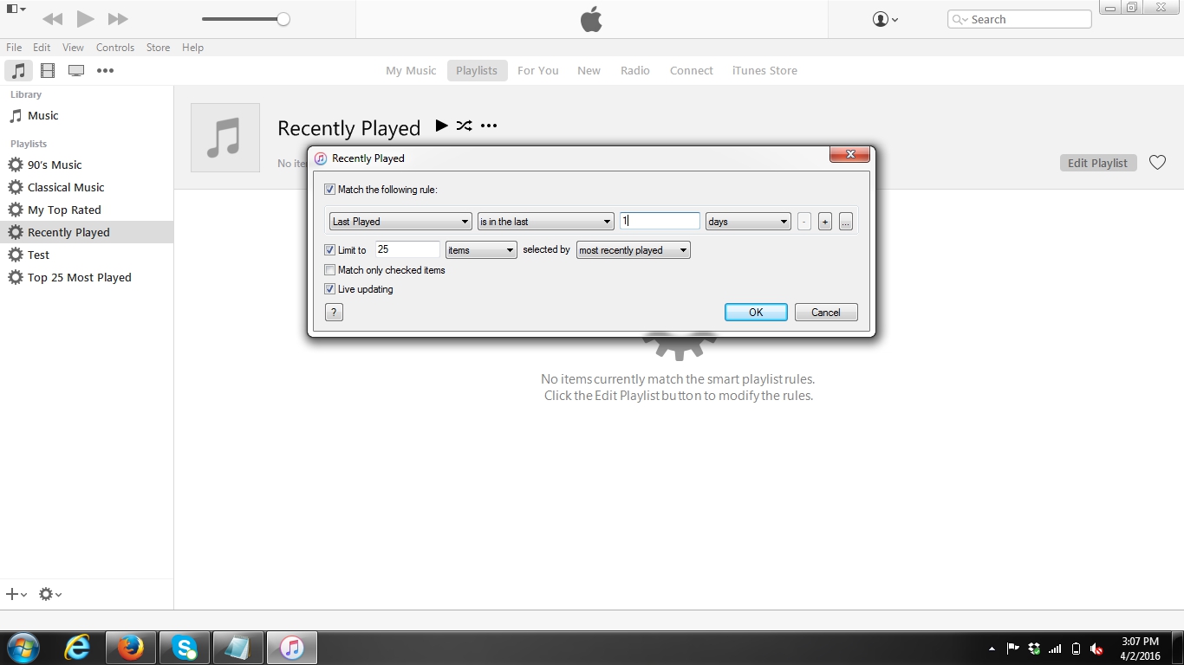Open the Last Played field dropdown

tap(400, 222)
